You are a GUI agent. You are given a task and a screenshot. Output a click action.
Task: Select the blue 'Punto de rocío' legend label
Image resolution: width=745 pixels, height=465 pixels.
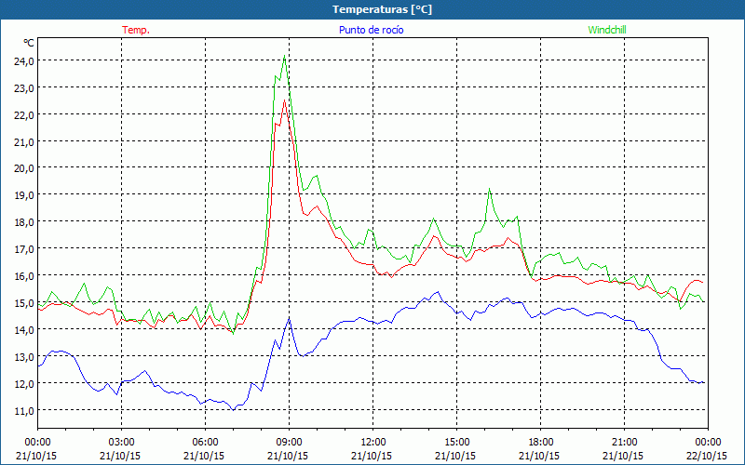(371, 30)
